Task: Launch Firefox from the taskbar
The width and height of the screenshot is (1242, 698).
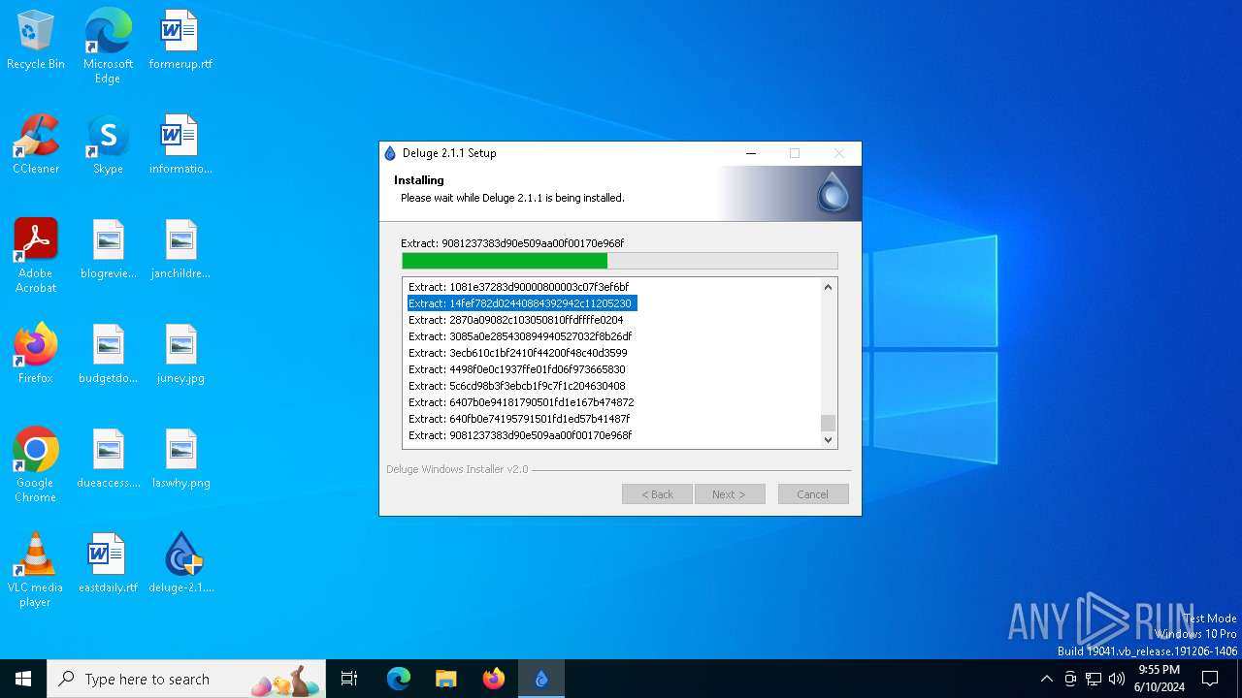Action: pos(494,679)
